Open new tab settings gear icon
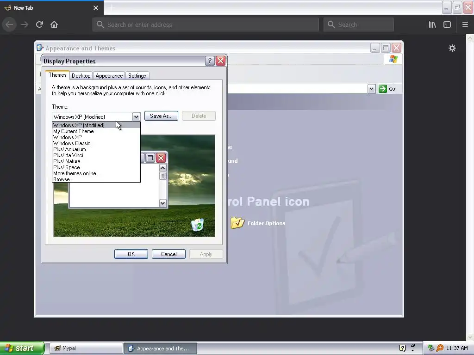 point(452,48)
